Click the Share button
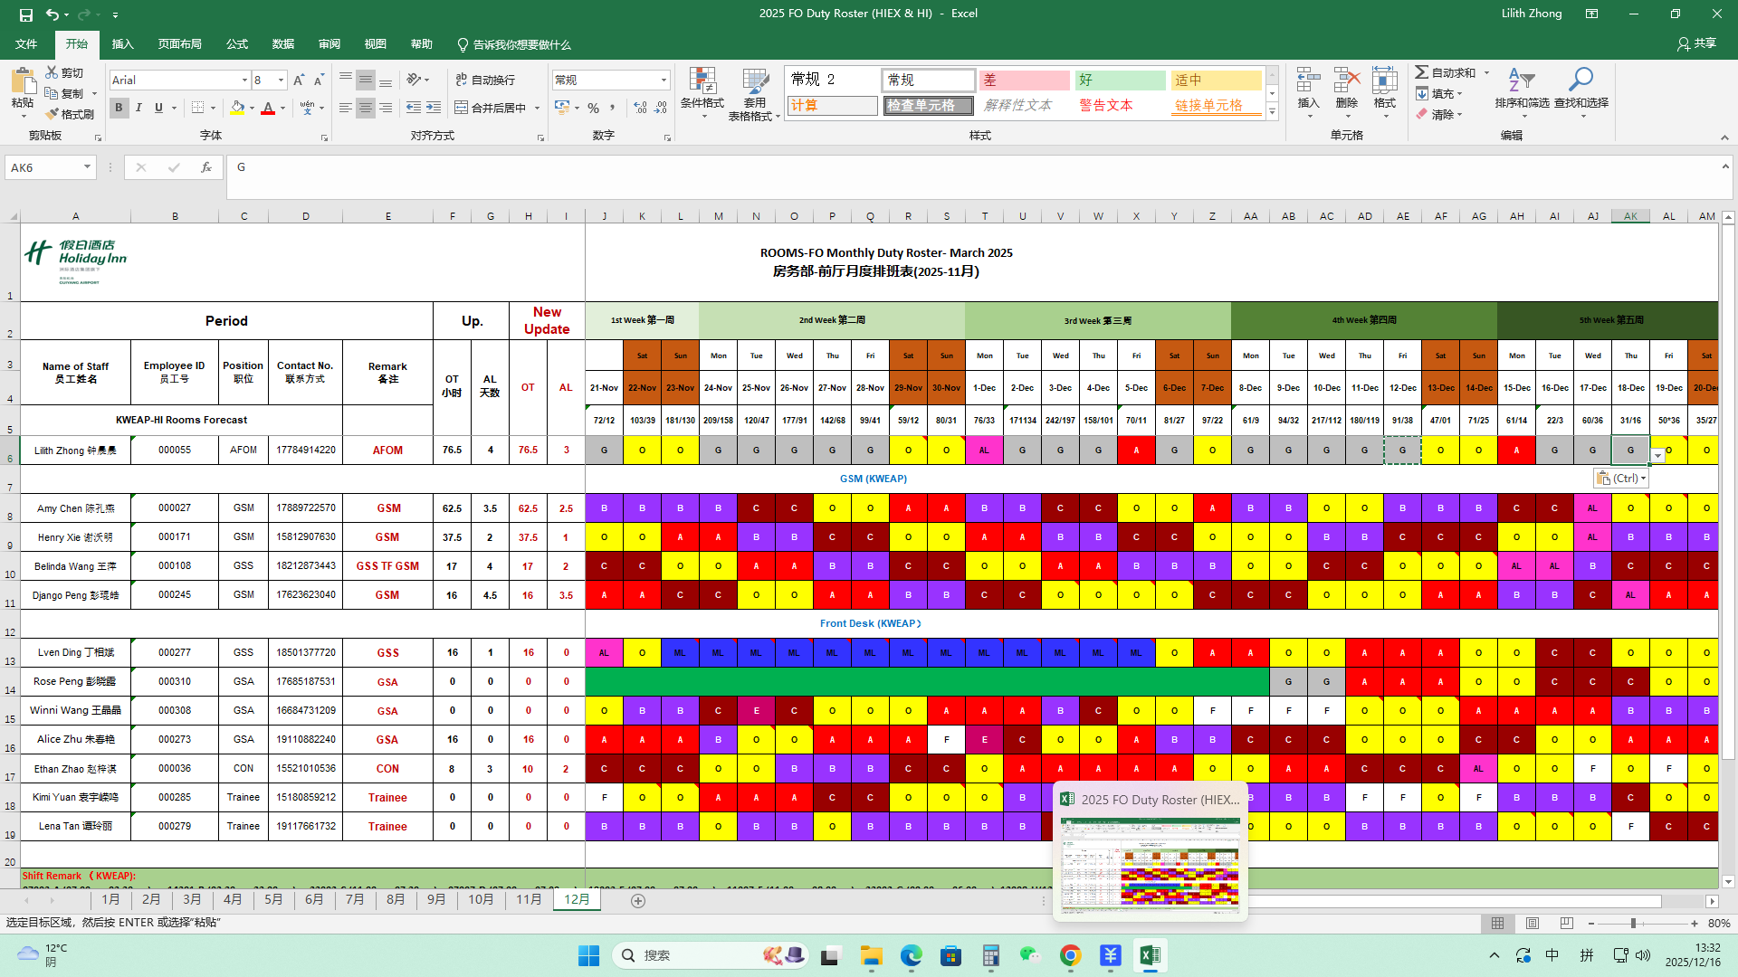This screenshot has height=977, width=1738. pyautogui.click(x=1696, y=43)
